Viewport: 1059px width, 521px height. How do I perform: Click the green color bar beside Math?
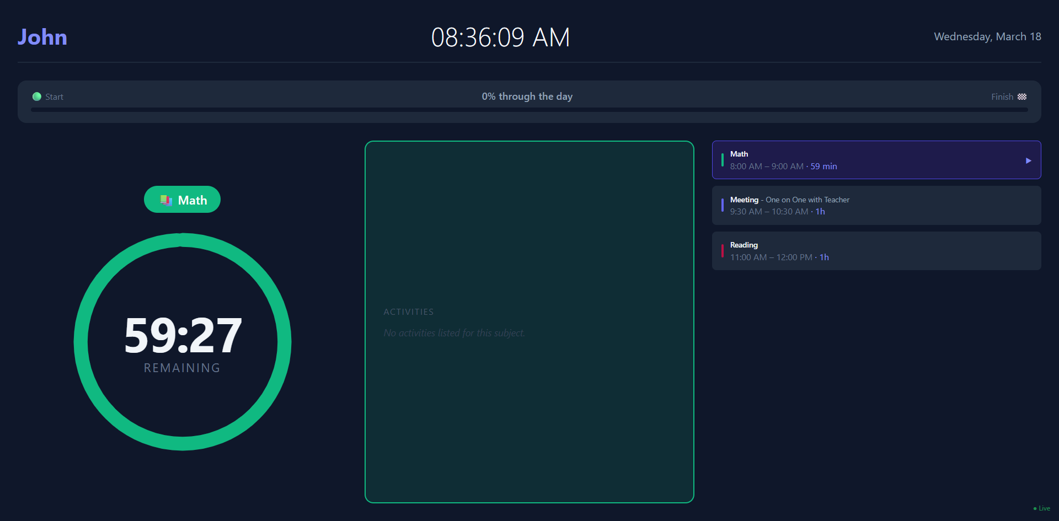723,160
